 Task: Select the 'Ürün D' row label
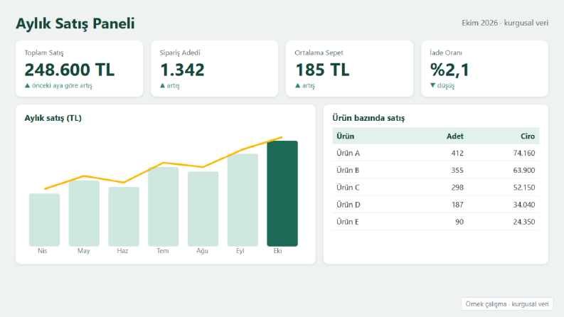(x=348, y=205)
